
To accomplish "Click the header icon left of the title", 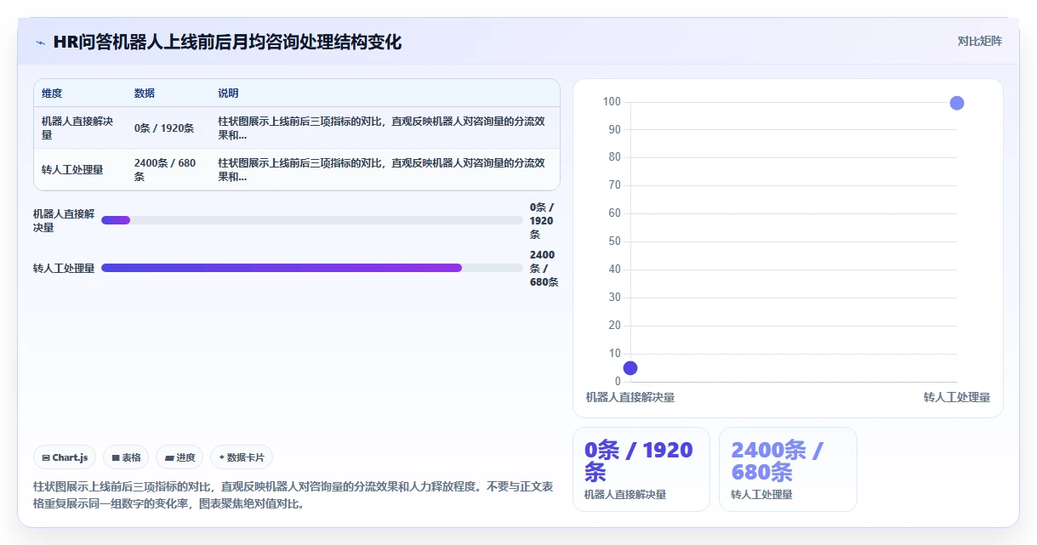I will [40, 43].
